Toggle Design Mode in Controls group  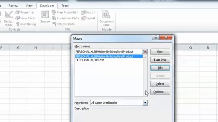coord(9,19)
